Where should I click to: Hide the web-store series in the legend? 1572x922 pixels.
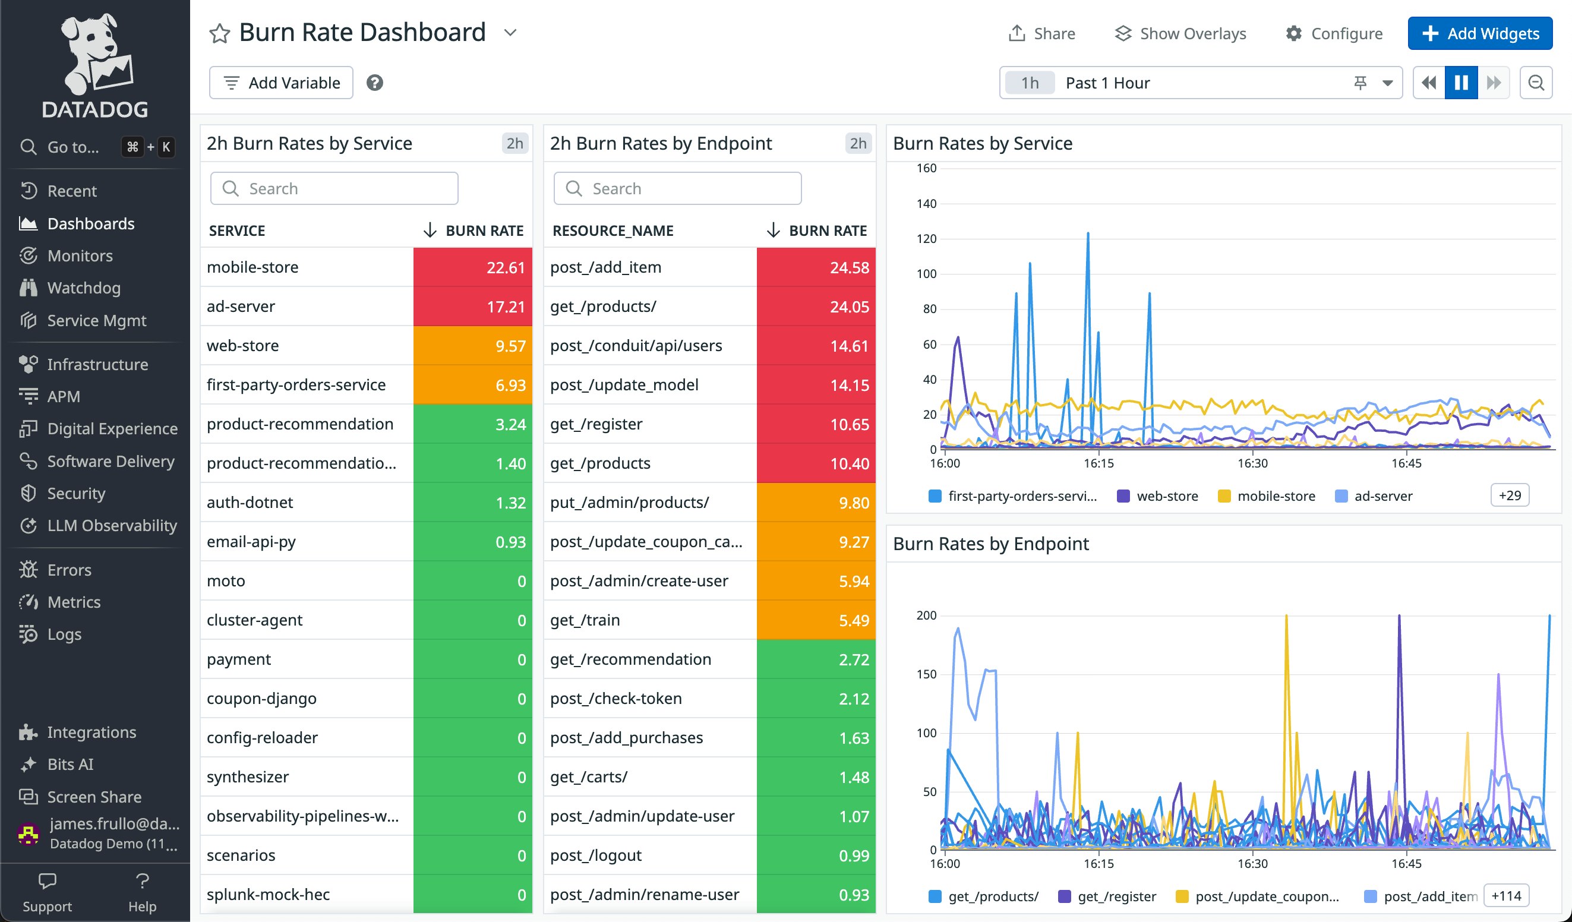pos(1167,495)
